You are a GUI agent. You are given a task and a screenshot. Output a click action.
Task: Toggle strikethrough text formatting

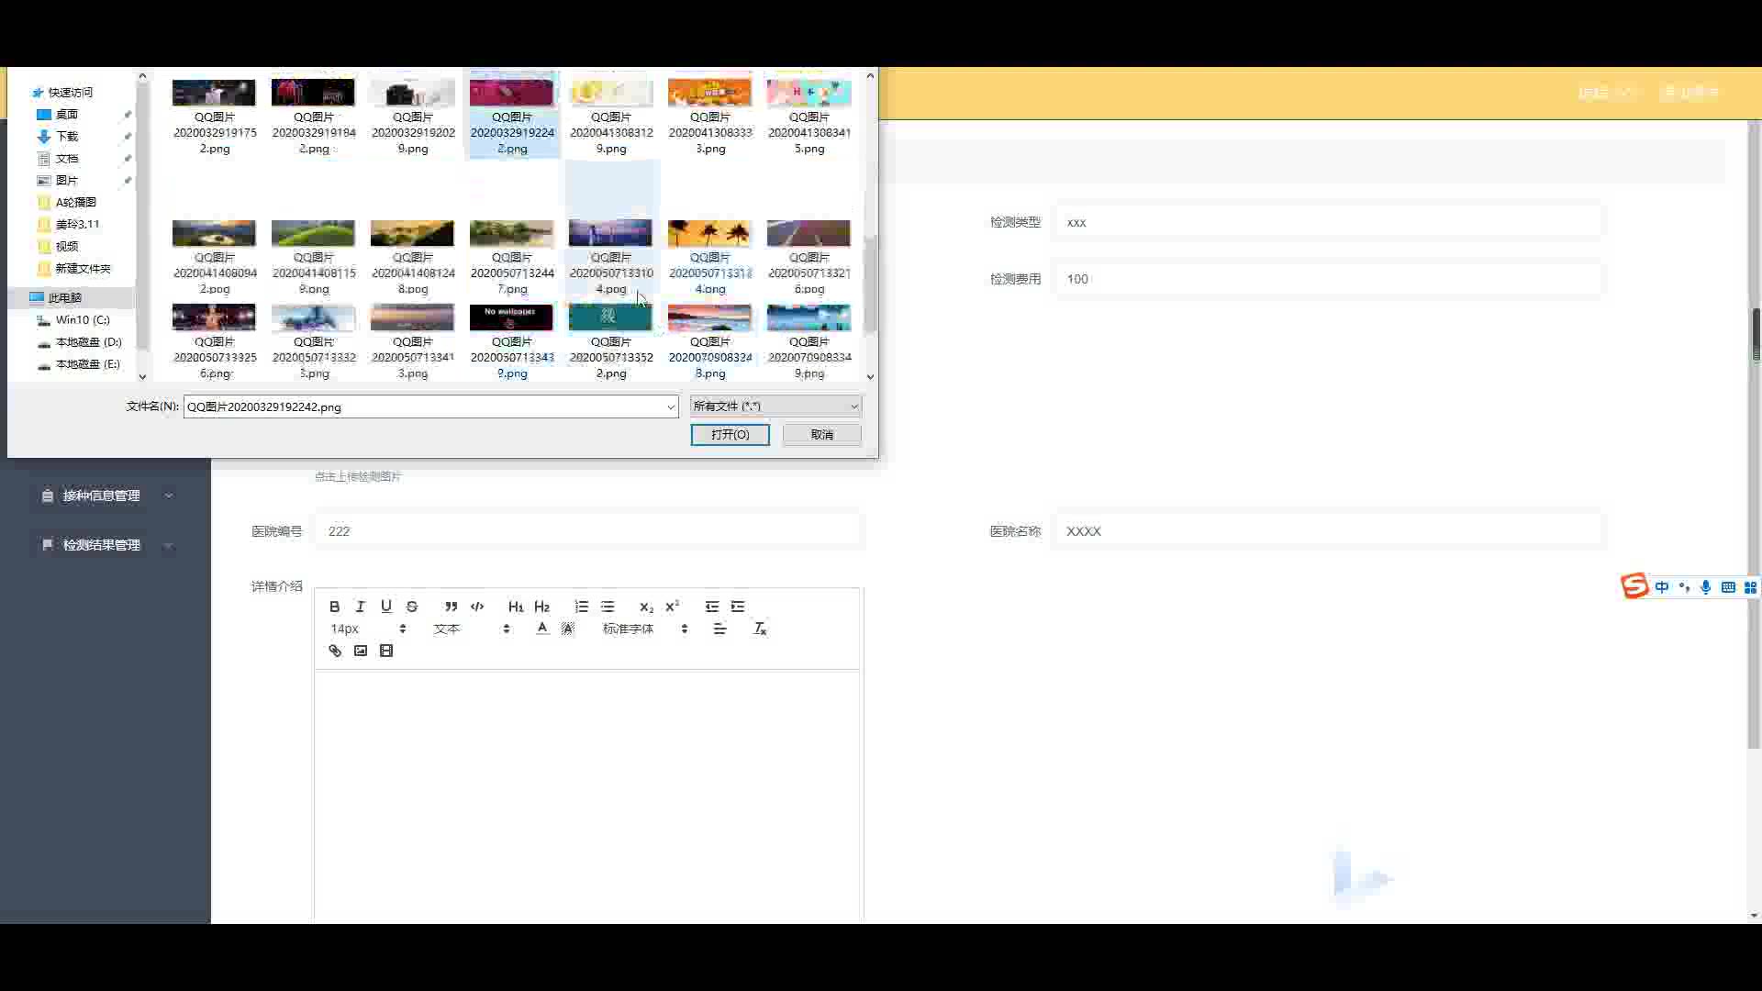click(x=412, y=607)
